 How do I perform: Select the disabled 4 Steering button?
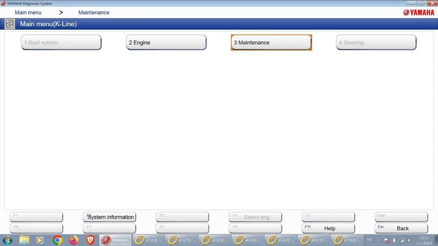(x=376, y=43)
